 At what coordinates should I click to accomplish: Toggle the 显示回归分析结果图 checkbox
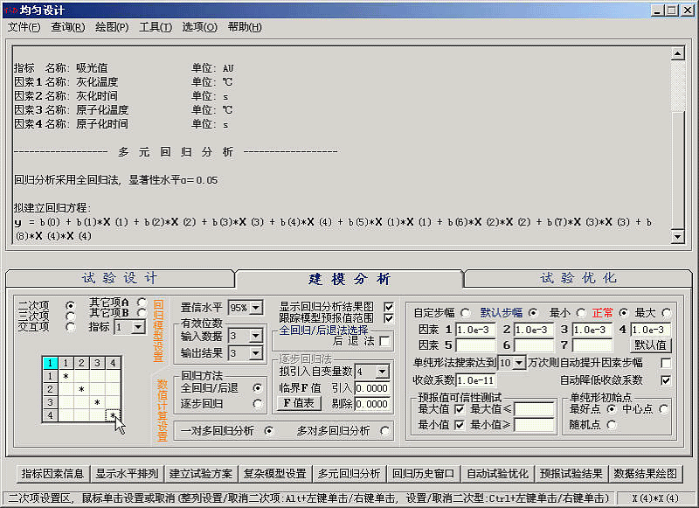[x=389, y=307]
